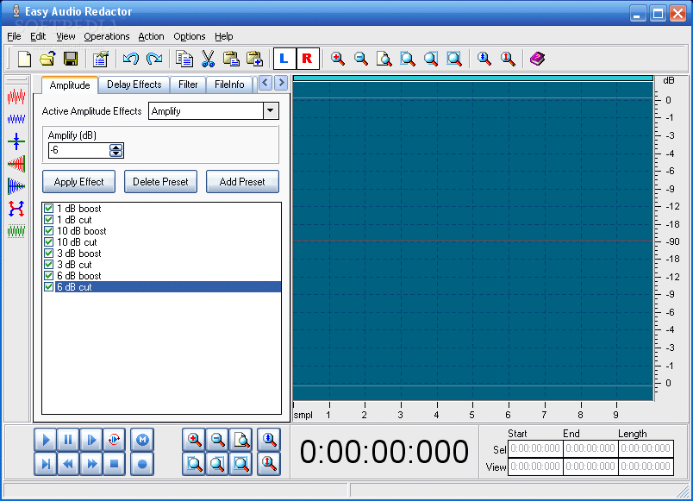Screen dimensions: 693x501
Task: Click the fade-out blue wedge sidebar icon
Action: coord(16,186)
